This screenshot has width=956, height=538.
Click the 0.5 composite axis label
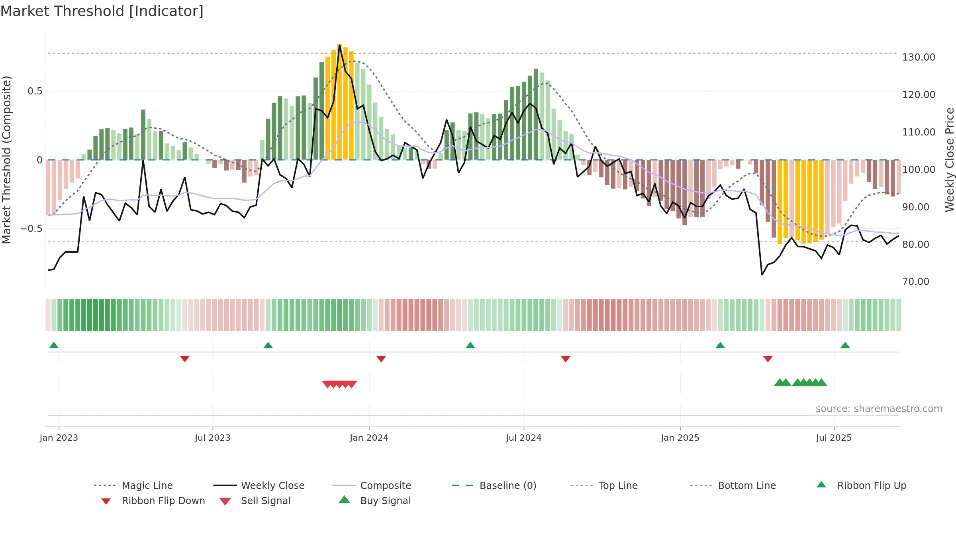tap(35, 91)
